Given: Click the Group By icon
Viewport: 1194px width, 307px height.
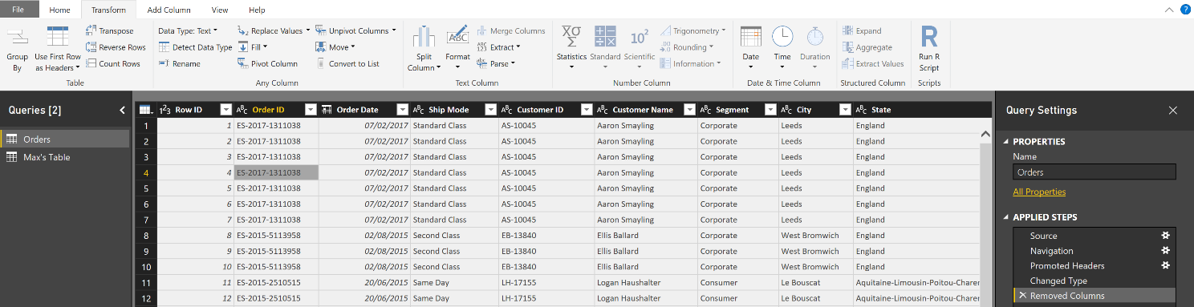Looking at the screenshot, I should click(x=17, y=50).
